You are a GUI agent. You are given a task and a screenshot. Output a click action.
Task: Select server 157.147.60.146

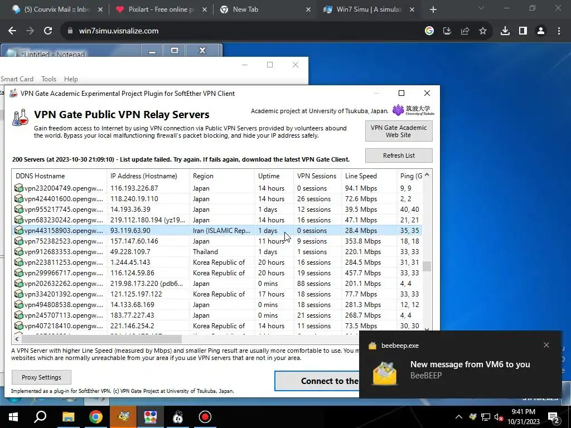pos(217,241)
